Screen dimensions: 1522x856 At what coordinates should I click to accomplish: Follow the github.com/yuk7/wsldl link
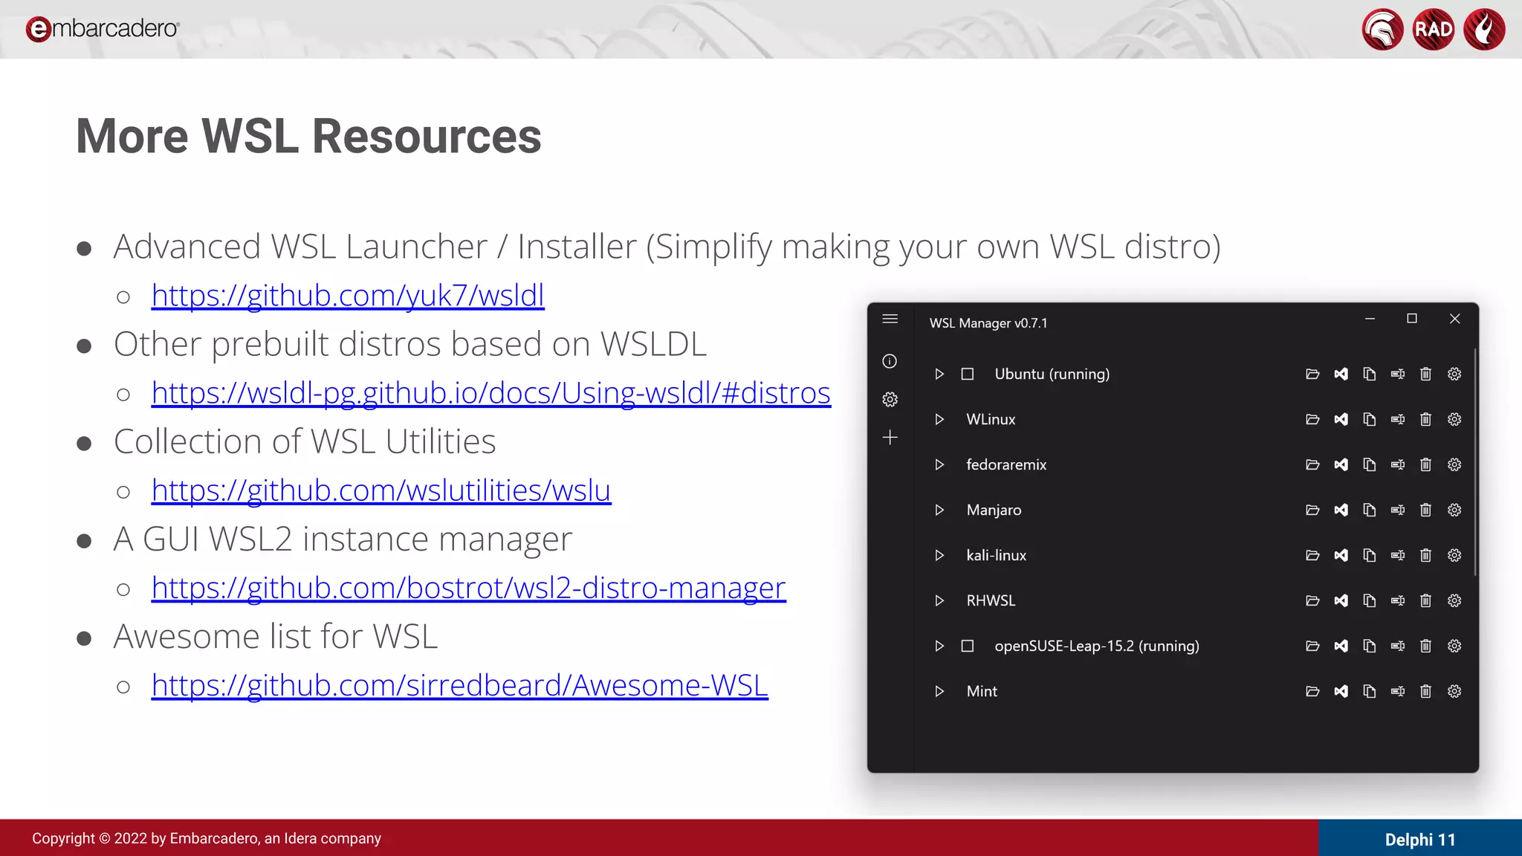click(x=348, y=295)
